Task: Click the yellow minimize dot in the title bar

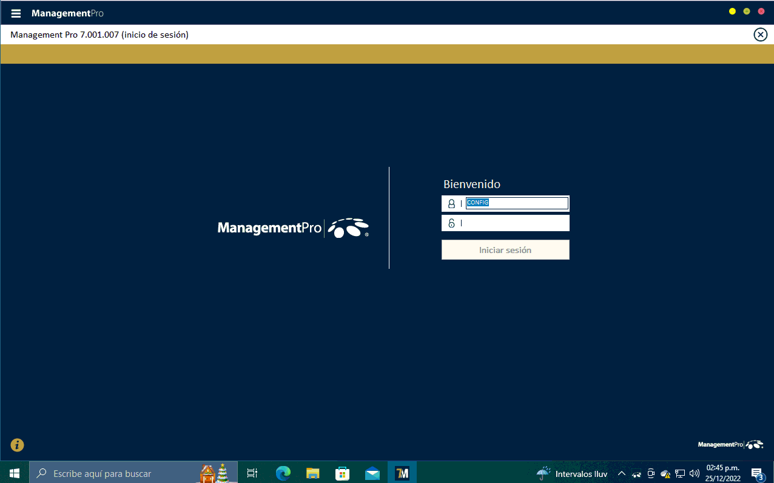Action: pos(732,12)
